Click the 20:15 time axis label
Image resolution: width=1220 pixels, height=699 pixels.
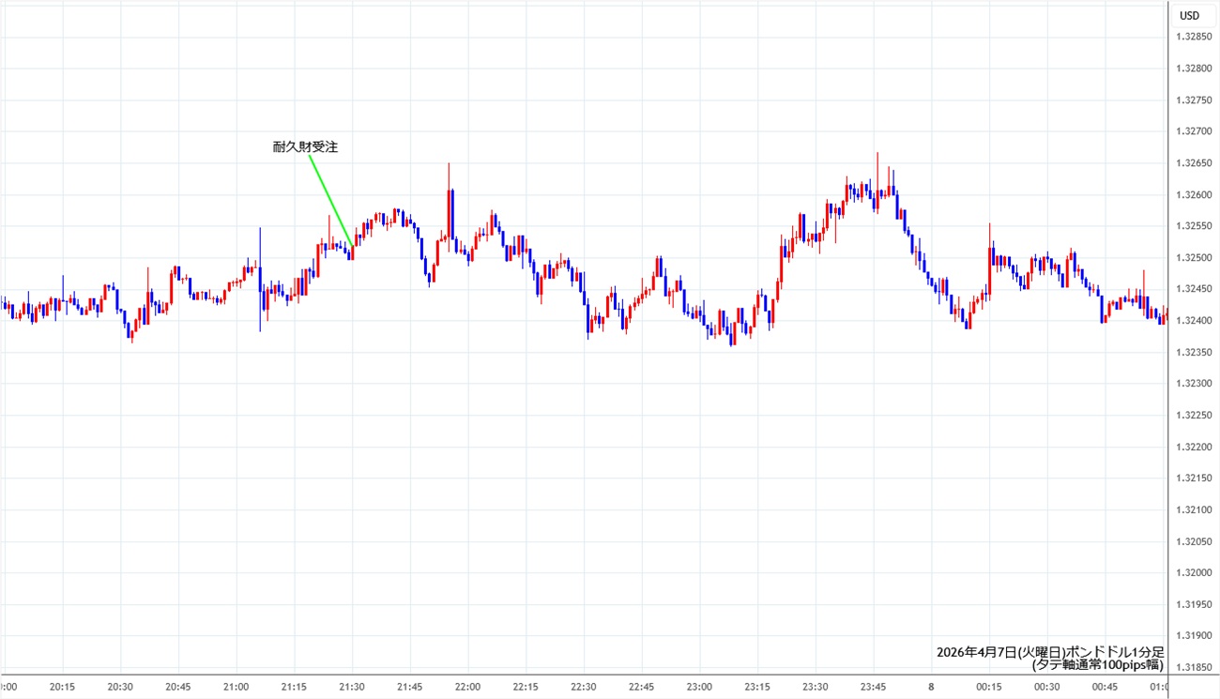(x=63, y=687)
